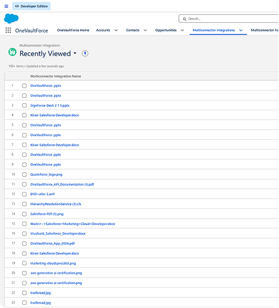Check the Quoteforce_logo.png row checkbox

point(24,174)
